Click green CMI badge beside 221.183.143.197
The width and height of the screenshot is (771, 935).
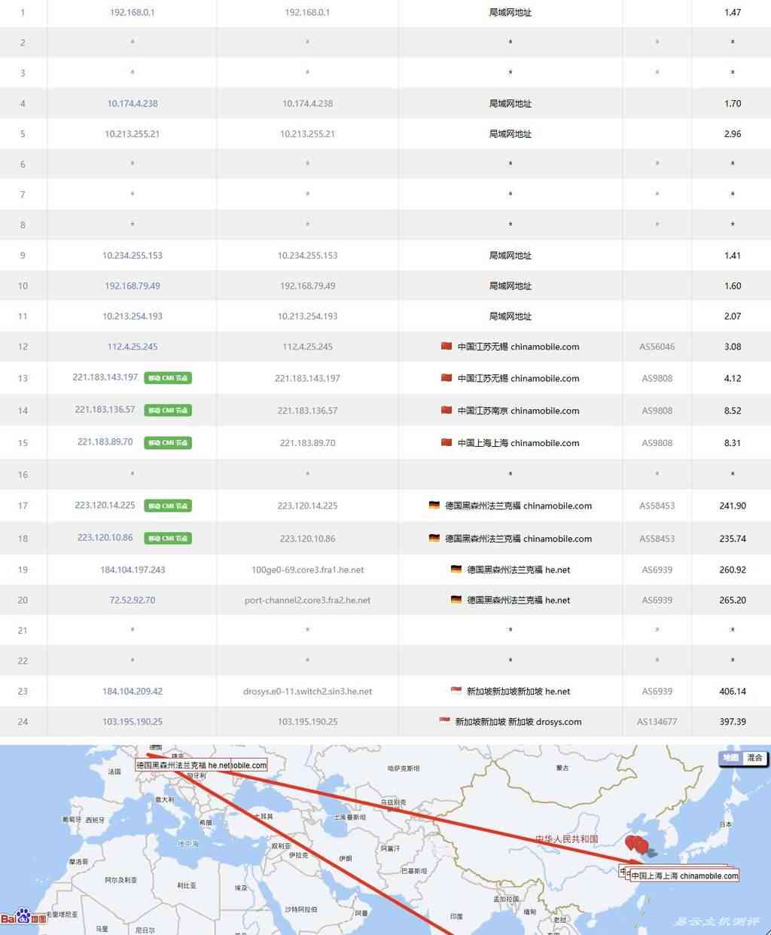click(x=168, y=378)
